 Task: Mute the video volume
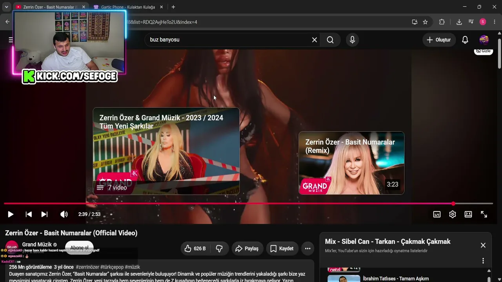tap(64, 214)
